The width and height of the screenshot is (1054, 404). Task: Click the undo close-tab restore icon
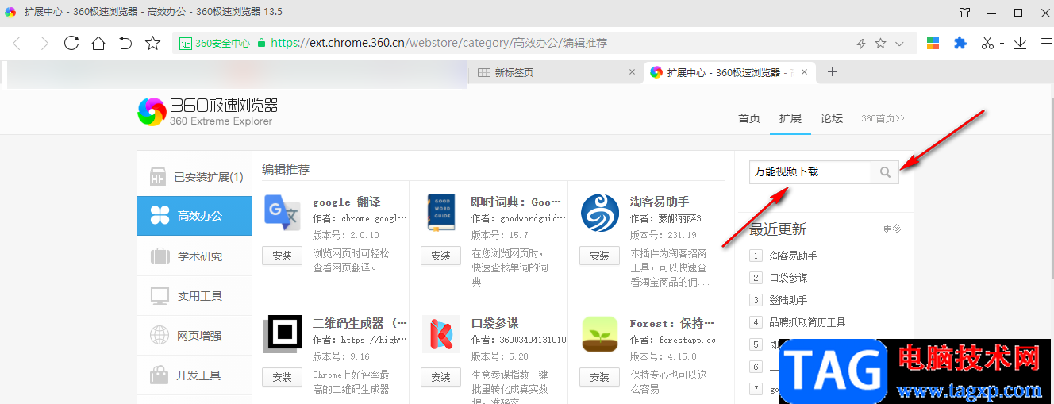pos(125,43)
